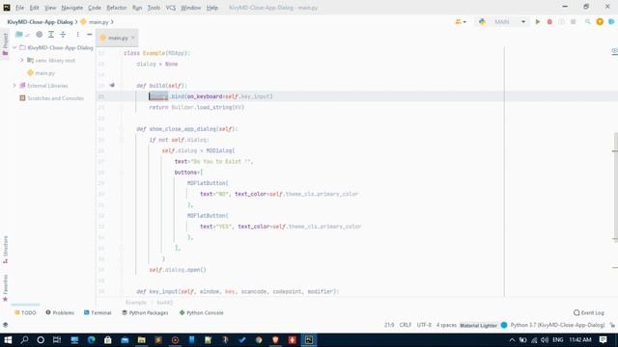Open Python 3.7 interpreter selector
The width and height of the screenshot is (618, 347).
point(557,325)
